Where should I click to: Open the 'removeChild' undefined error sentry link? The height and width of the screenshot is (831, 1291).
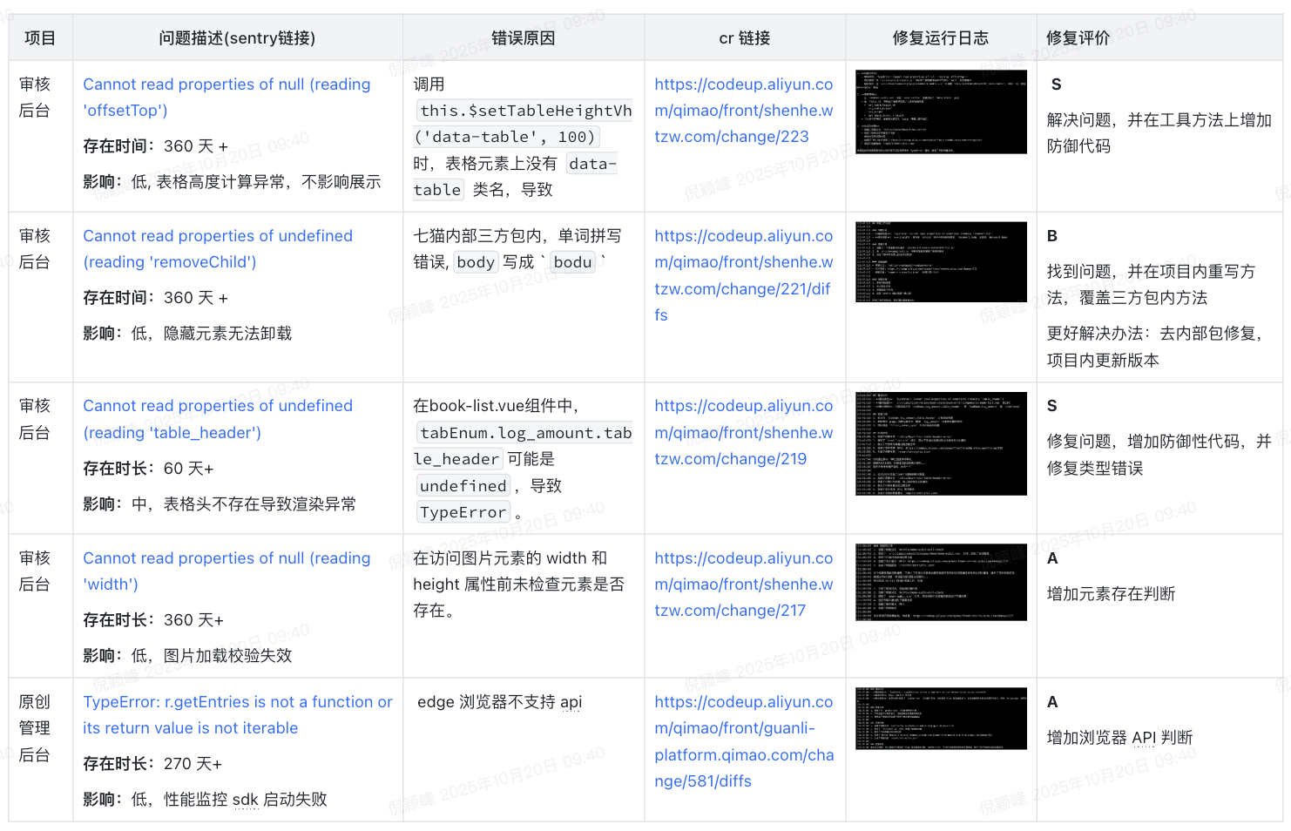217,237
